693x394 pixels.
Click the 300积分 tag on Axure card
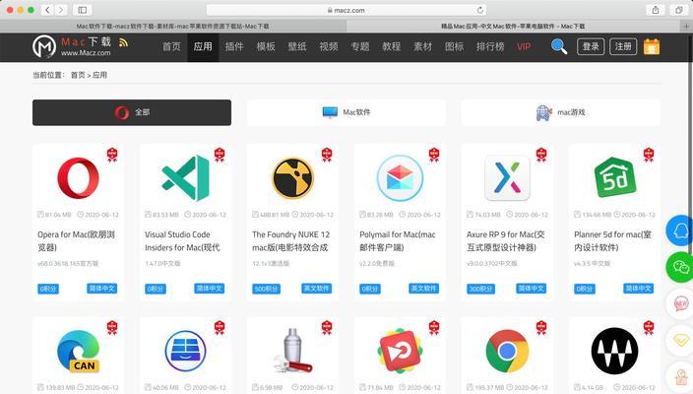pyautogui.click(x=480, y=289)
